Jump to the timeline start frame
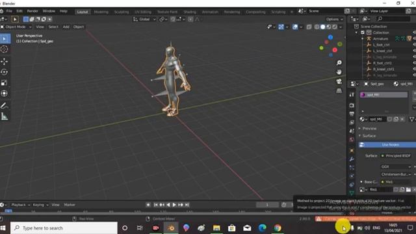This screenshot has height=234, width=416. point(156,205)
